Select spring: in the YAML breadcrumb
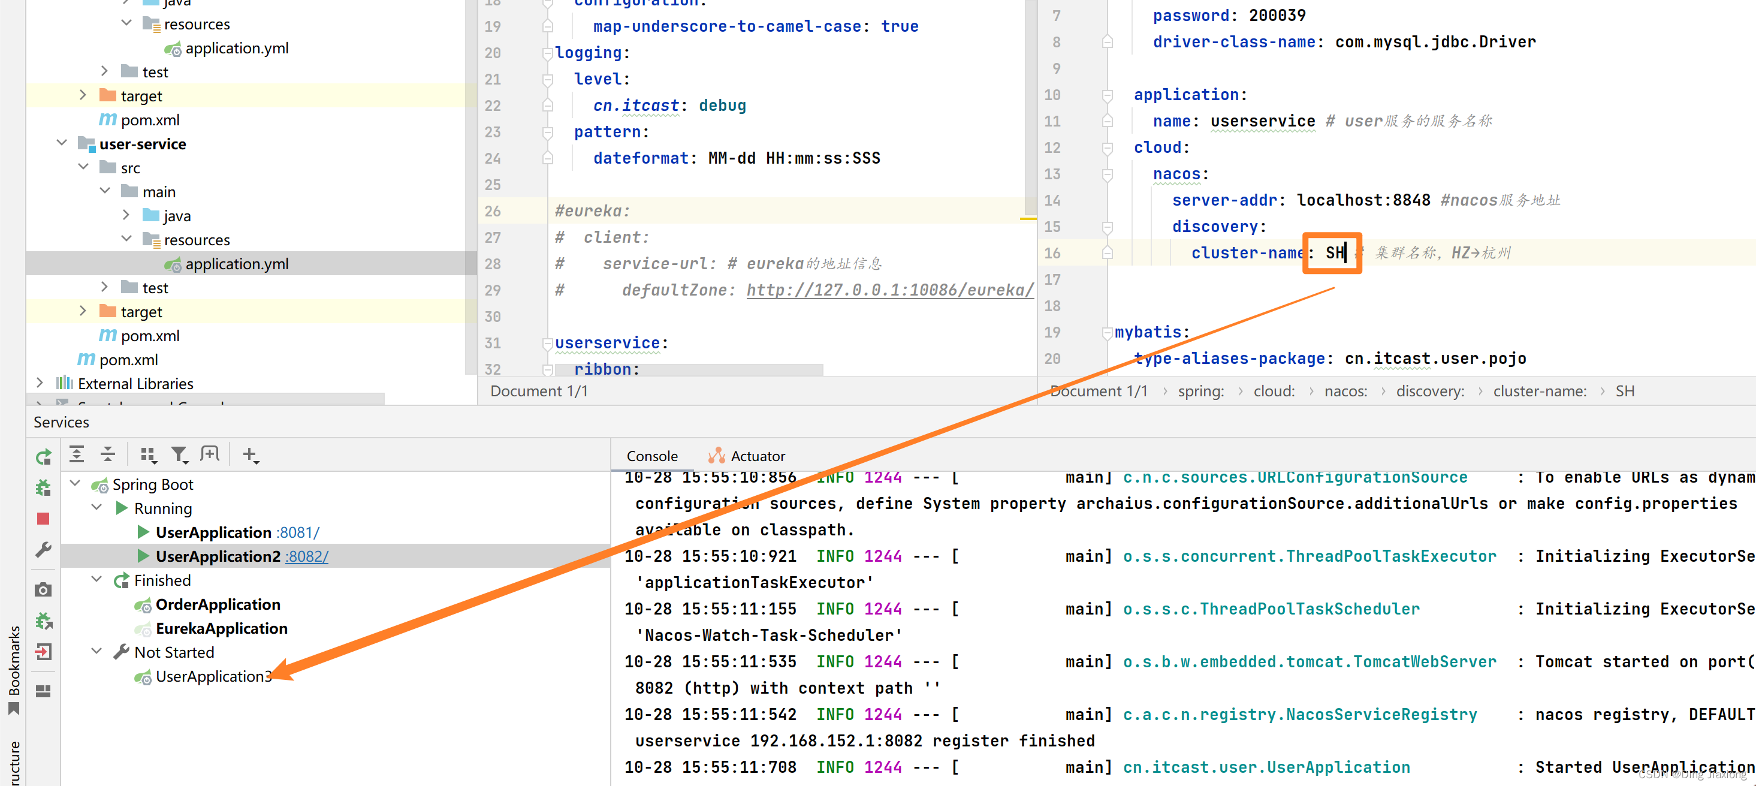The width and height of the screenshot is (1756, 786). point(1200,392)
